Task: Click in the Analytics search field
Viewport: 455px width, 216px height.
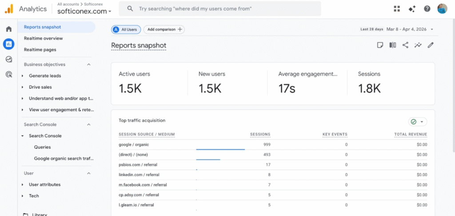Action: [222, 9]
